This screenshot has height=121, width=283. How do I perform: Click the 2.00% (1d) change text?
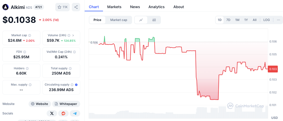point(50,20)
